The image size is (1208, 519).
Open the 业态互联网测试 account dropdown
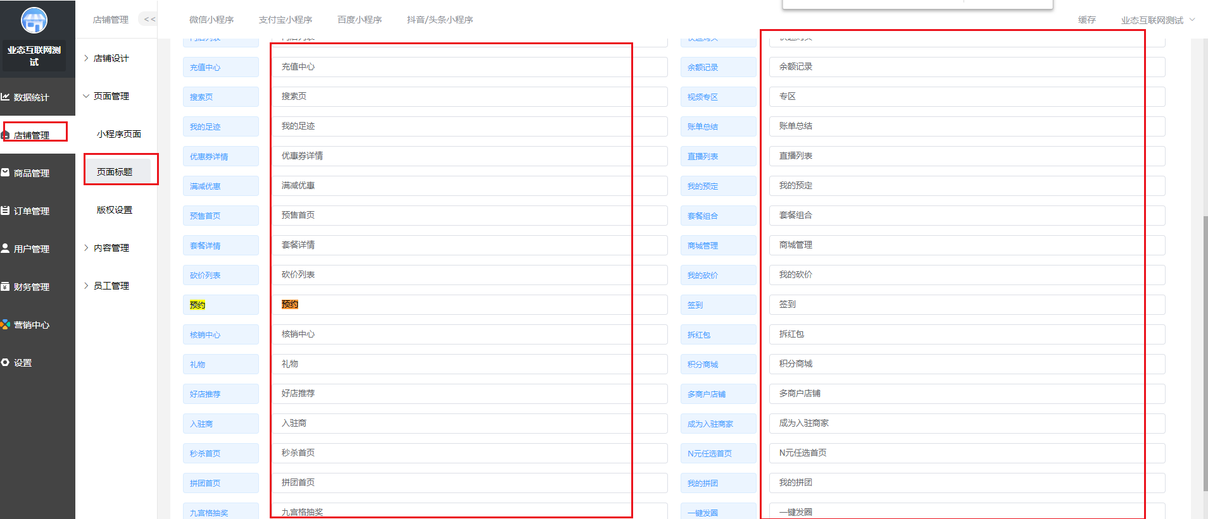[1158, 20]
